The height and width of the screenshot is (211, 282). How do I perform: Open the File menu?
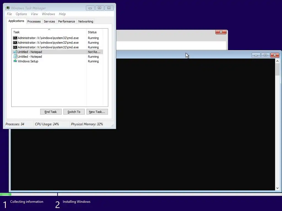tap(9, 14)
